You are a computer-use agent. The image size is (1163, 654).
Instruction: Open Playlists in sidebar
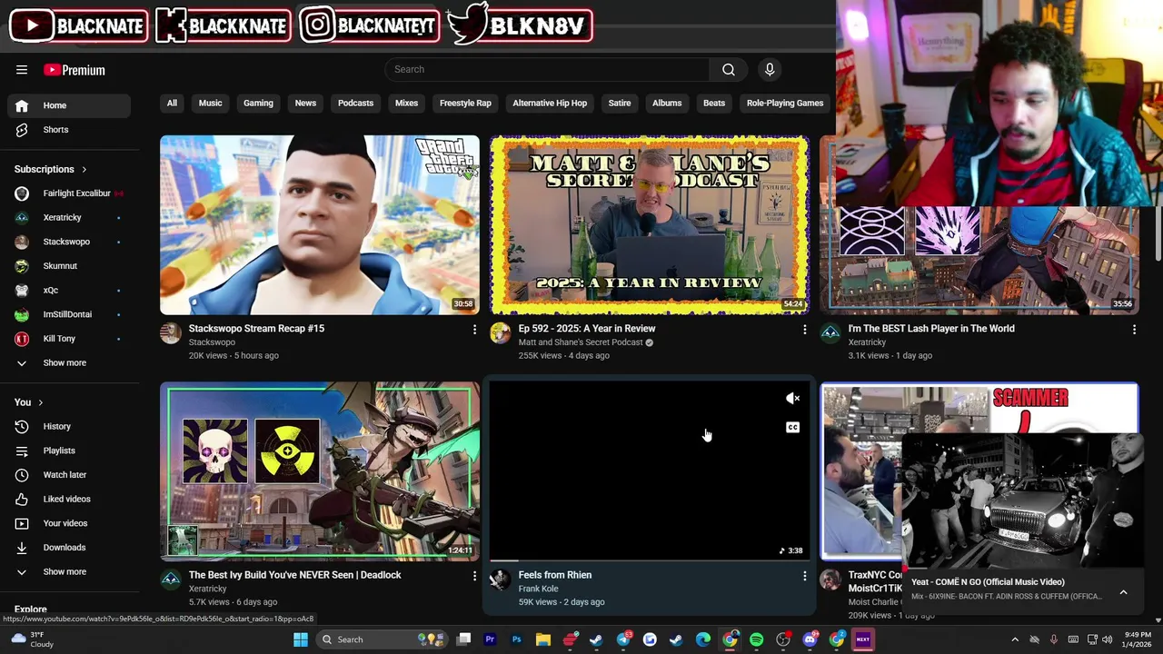69,451
